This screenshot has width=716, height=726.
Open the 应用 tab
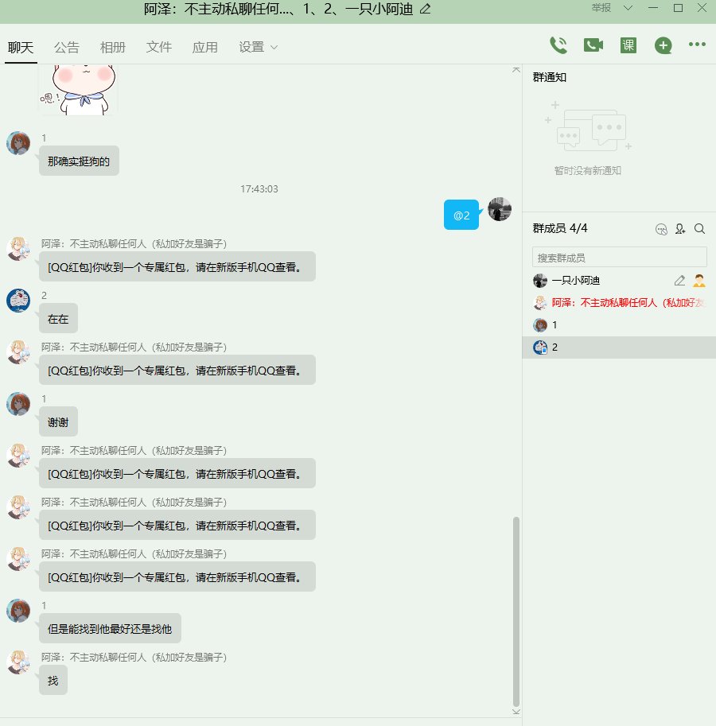(205, 47)
